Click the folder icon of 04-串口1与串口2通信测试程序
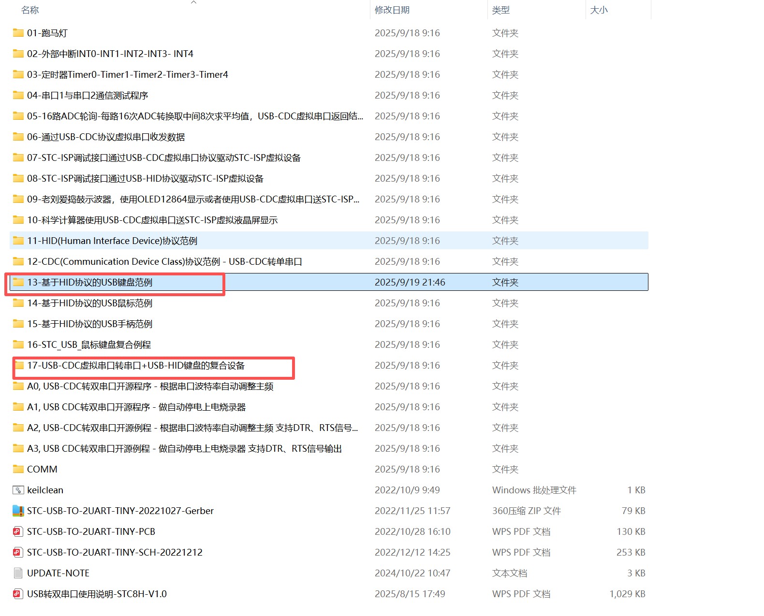 (x=18, y=95)
